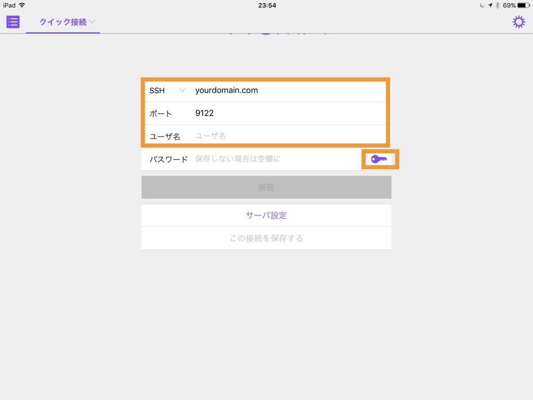Switch to the クイック接続 tab

[62, 22]
